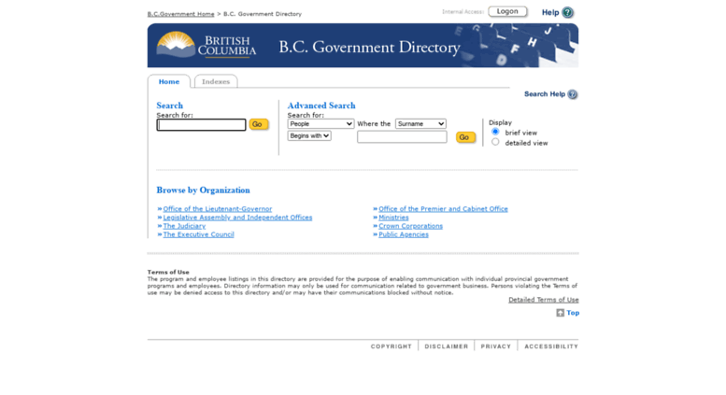
Task: Open Legislative Assembly and Independent Offices link
Action: (237, 218)
